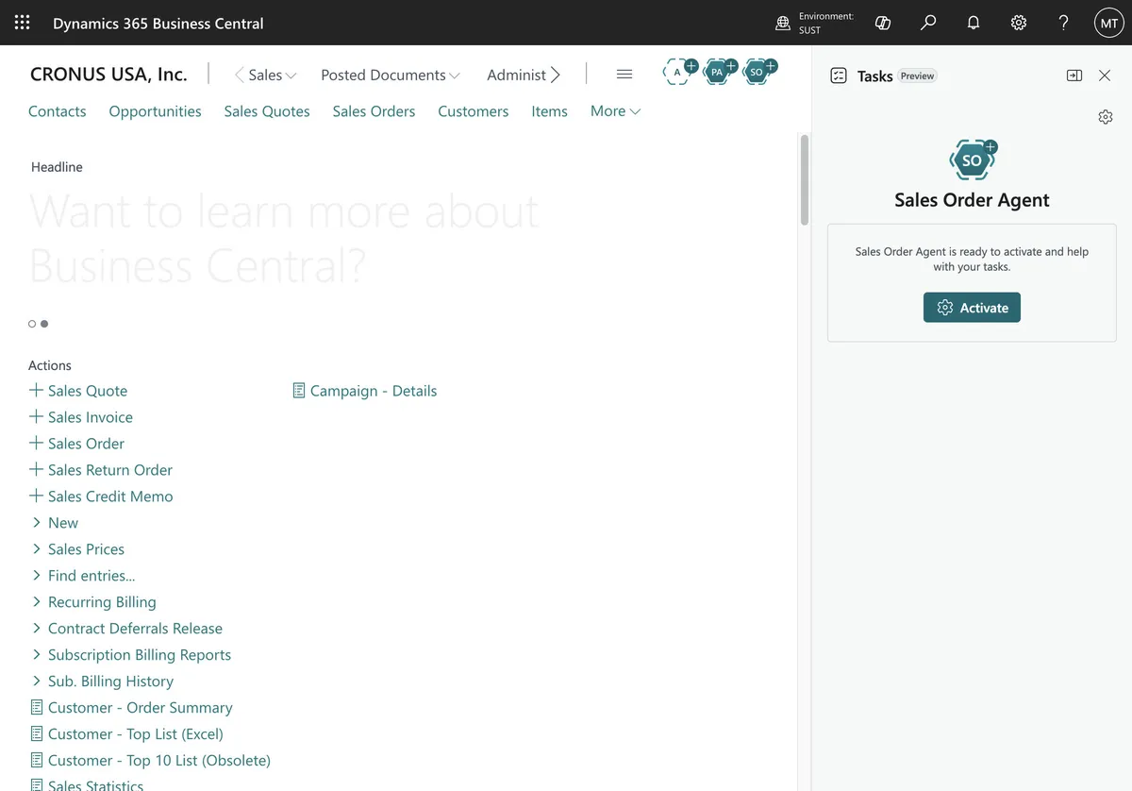Open the Copilot icon in header
Screen dimensions: 1132x791
pyautogui.click(x=883, y=23)
